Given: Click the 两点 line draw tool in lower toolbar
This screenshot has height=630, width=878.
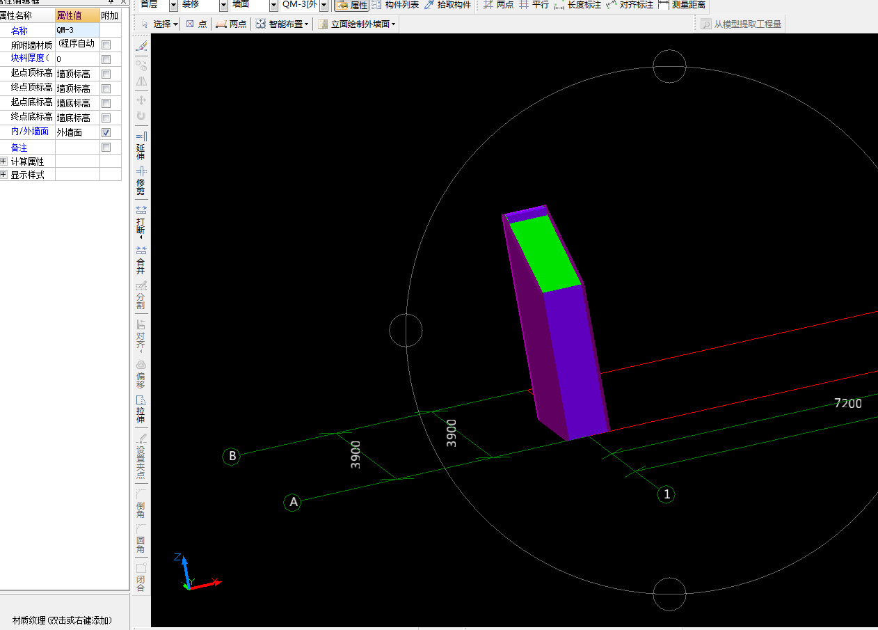Looking at the screenshot, I should (x=231, y=24).
